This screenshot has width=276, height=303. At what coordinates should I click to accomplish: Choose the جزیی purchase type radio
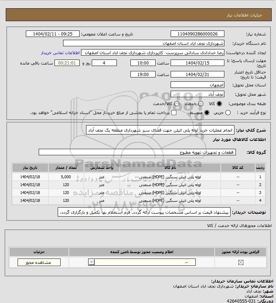tap(228, 113)
